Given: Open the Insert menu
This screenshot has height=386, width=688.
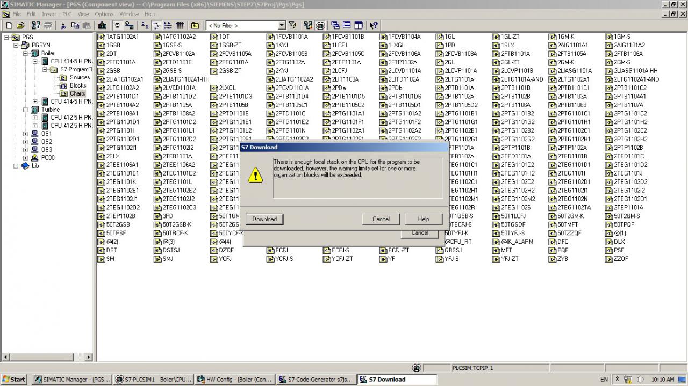Looking at the screenshot, I should [49, 14].
